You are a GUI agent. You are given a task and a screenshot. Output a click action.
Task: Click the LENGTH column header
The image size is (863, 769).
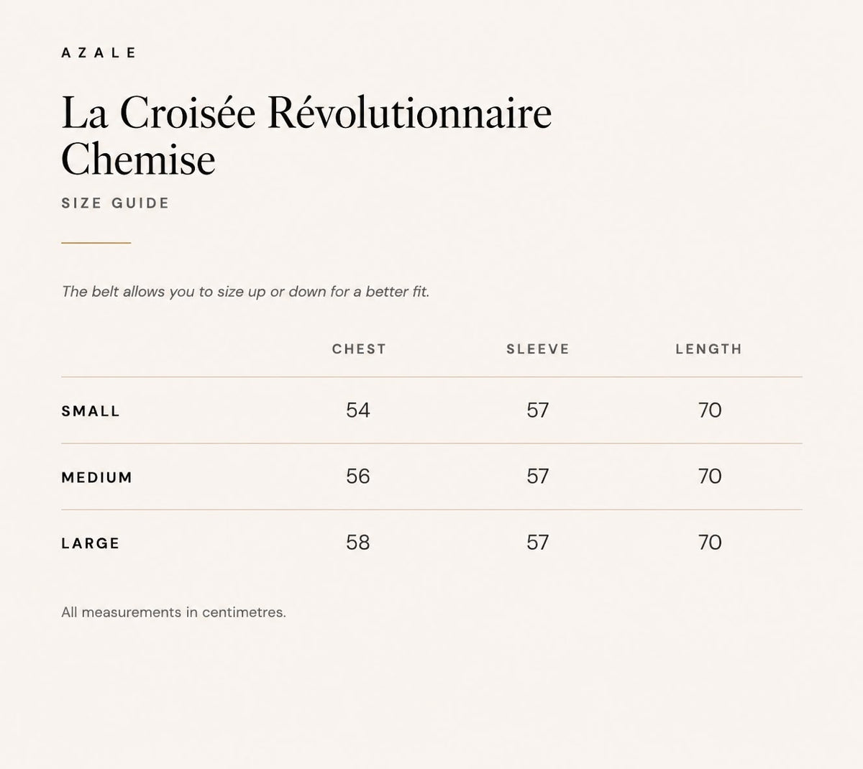click(x=708, y=349)
